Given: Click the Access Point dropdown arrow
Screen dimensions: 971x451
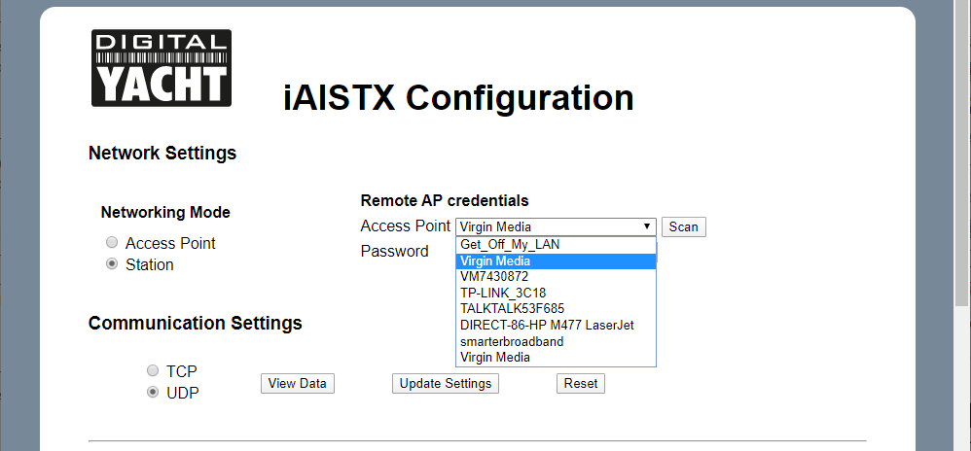Looking at the screenshot, I should point(647,226).
